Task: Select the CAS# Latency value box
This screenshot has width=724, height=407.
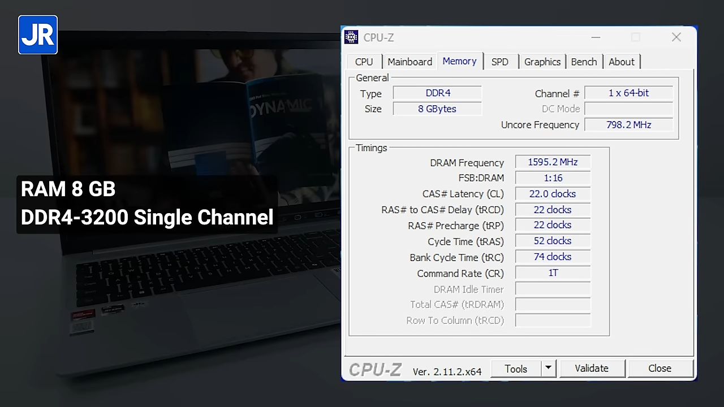Action: coord(553,194)
